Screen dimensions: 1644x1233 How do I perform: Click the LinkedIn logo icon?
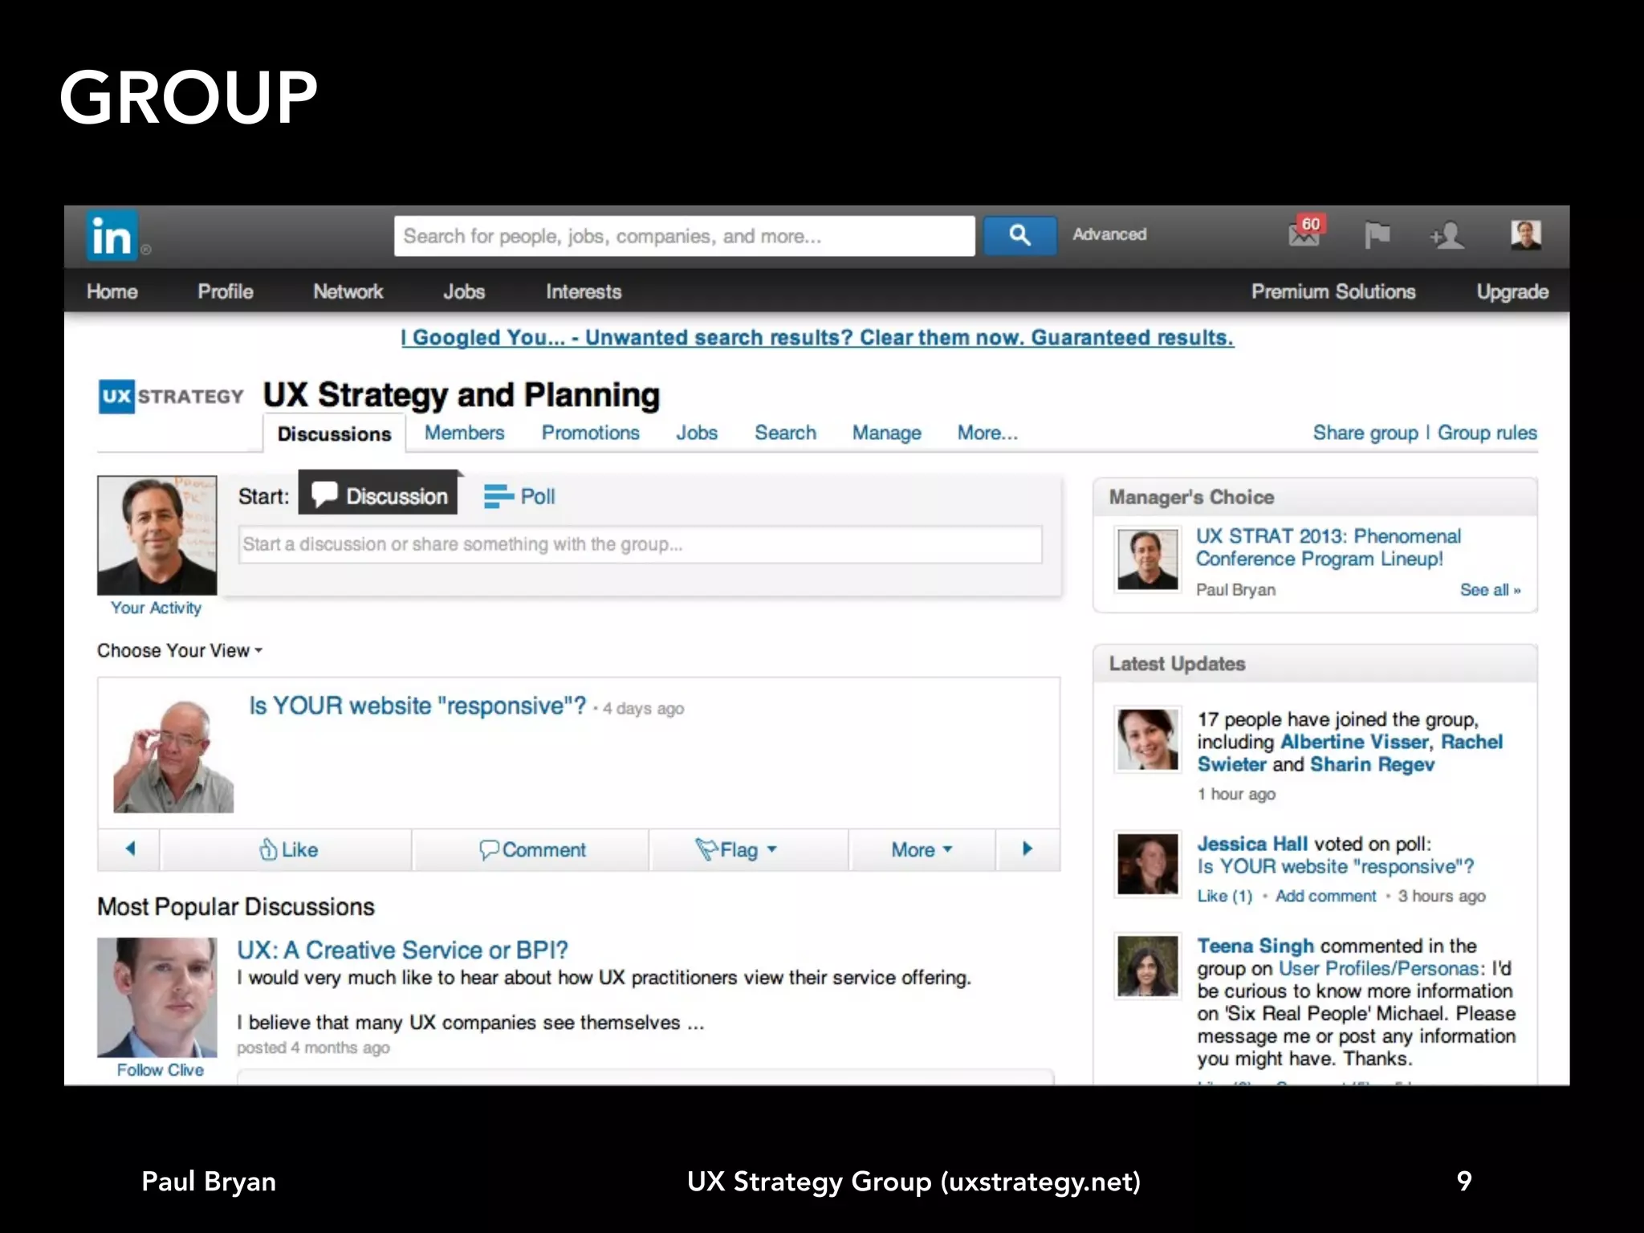click(x=112, y=236)
